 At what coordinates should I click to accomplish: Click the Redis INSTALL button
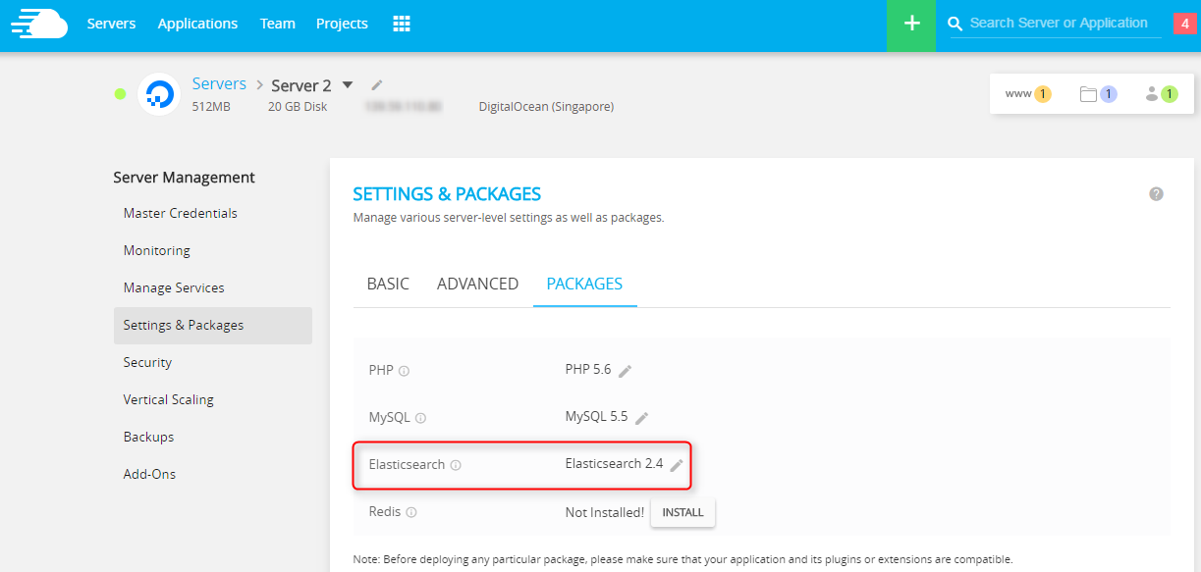coord(682,512)
